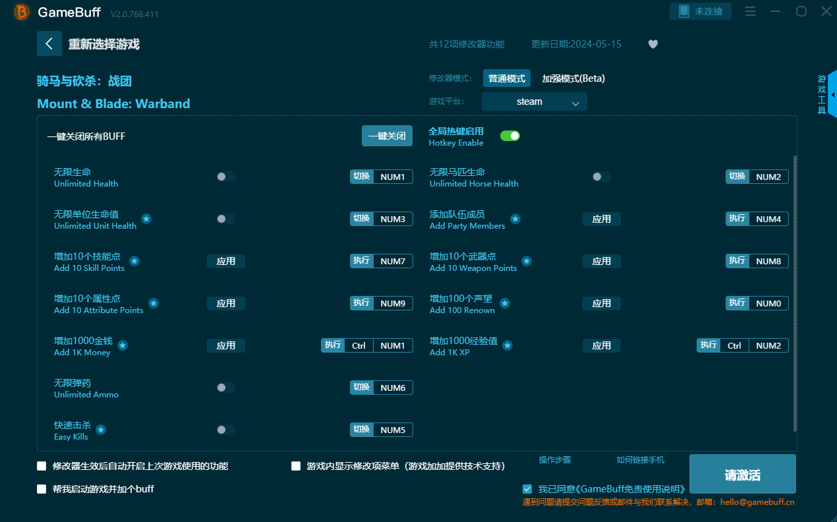Open the hamburger menu icon
The width and height of the screenshot is (837, 522).
(x=750, y=11)
